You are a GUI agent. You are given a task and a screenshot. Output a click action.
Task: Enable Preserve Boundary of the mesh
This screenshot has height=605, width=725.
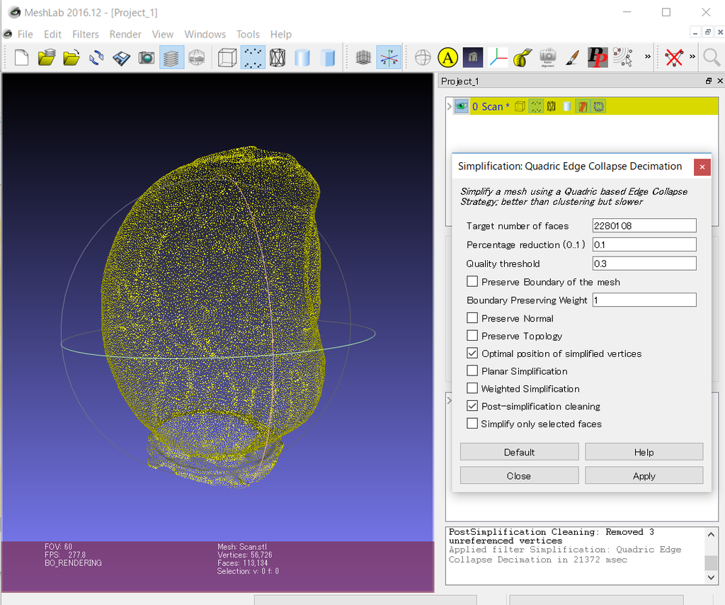coord(472,281)
